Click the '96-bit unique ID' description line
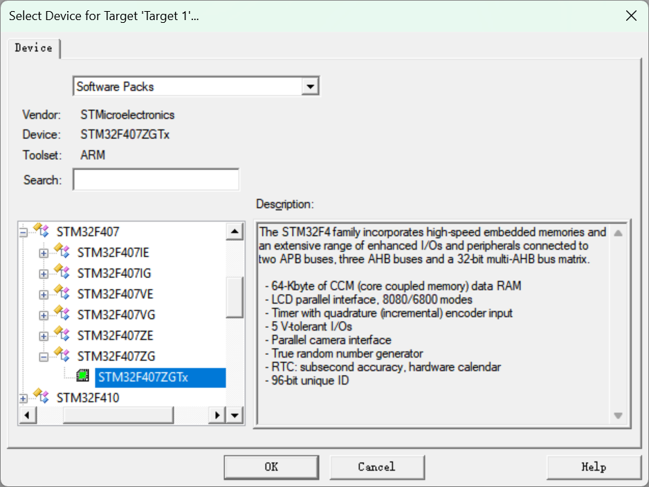The height and width of the screenshot is (487, 649). (307, 380)
